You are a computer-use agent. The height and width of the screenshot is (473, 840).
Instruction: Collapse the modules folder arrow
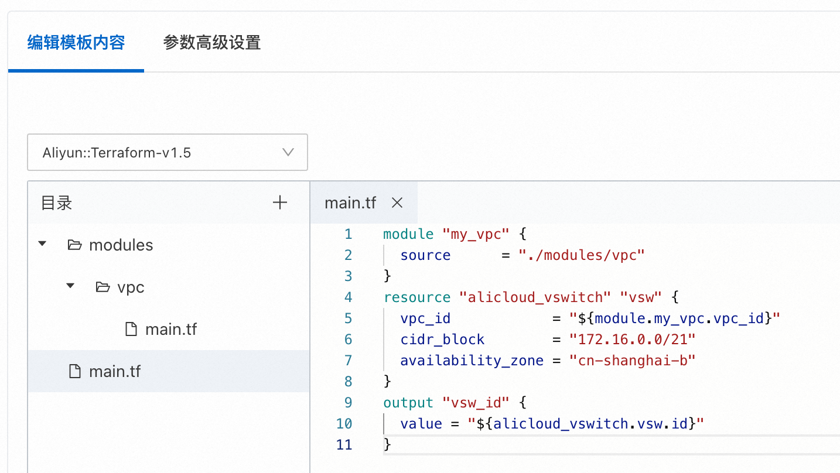42,244
